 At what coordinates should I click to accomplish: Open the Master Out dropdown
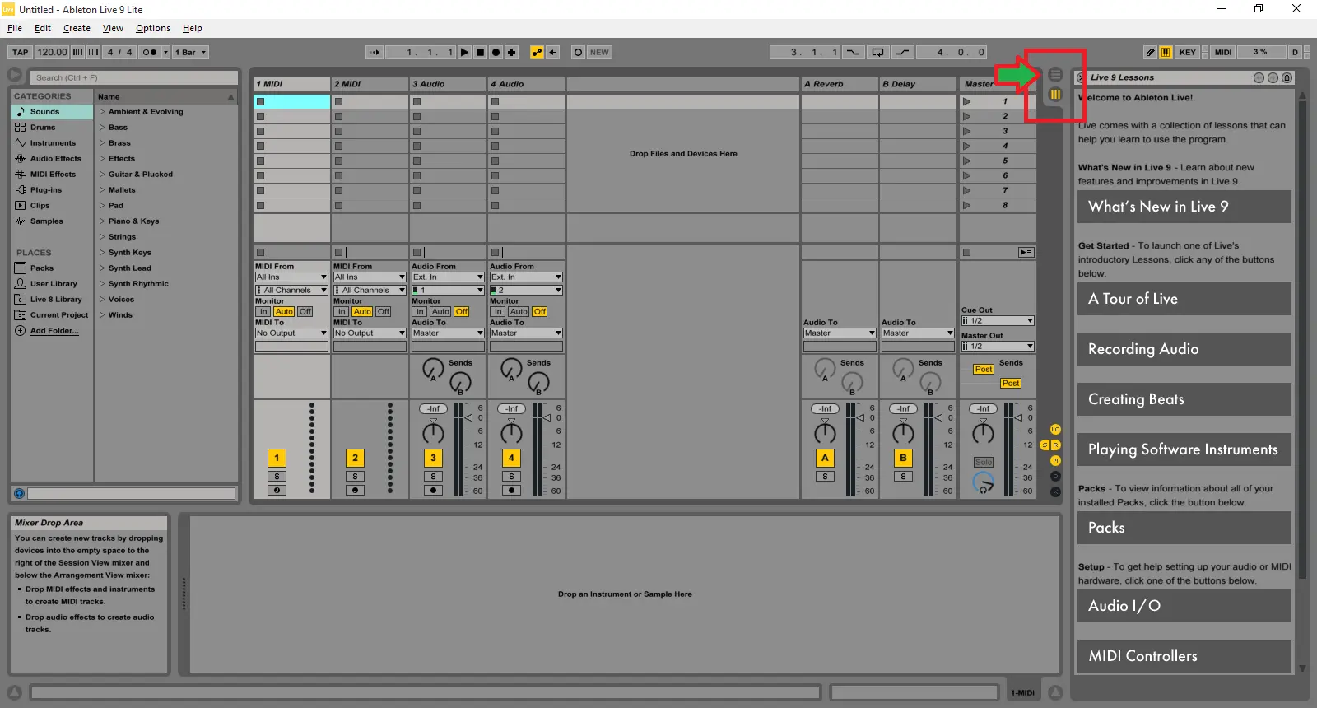click(998, 347)
